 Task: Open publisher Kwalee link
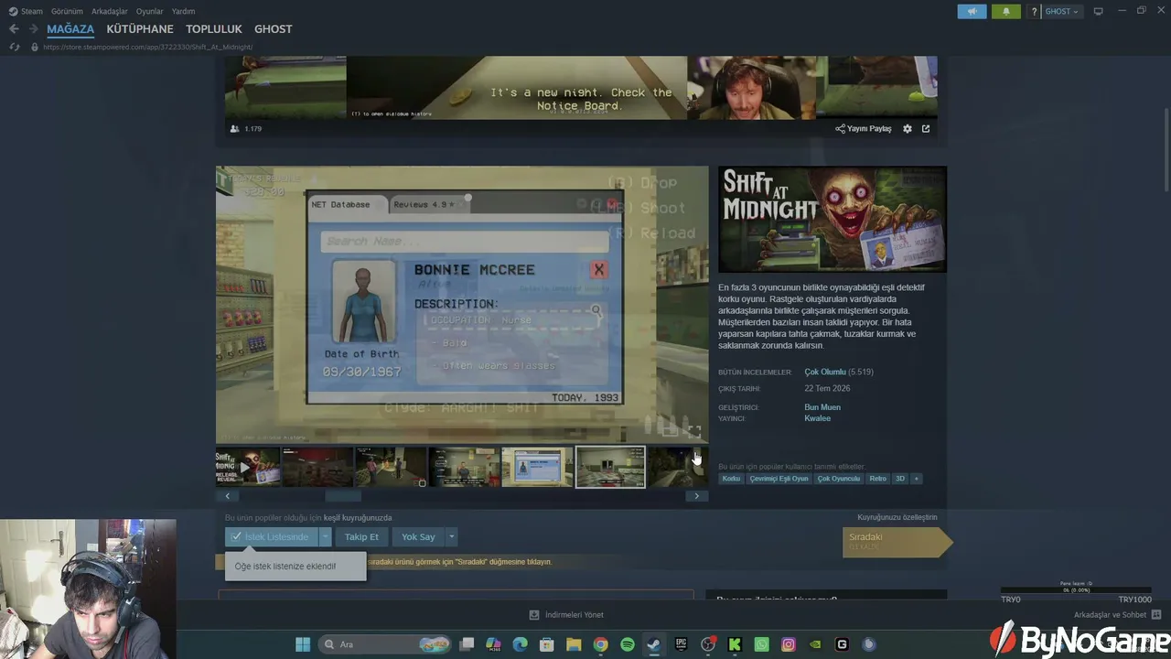click(818, 418)
